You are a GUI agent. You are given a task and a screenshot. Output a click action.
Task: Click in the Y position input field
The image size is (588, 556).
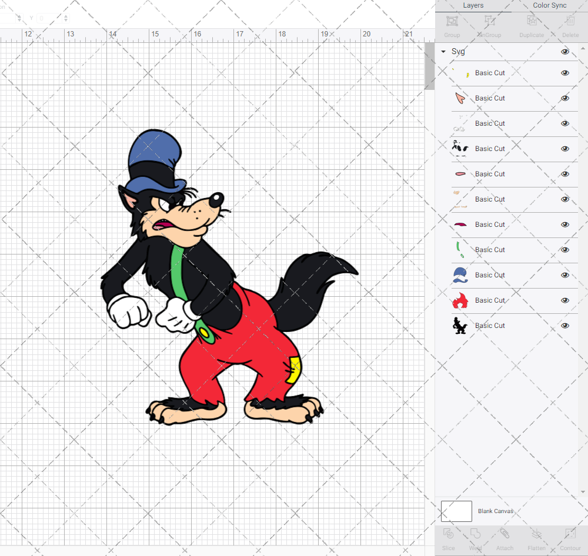click(x=49, y=18)
